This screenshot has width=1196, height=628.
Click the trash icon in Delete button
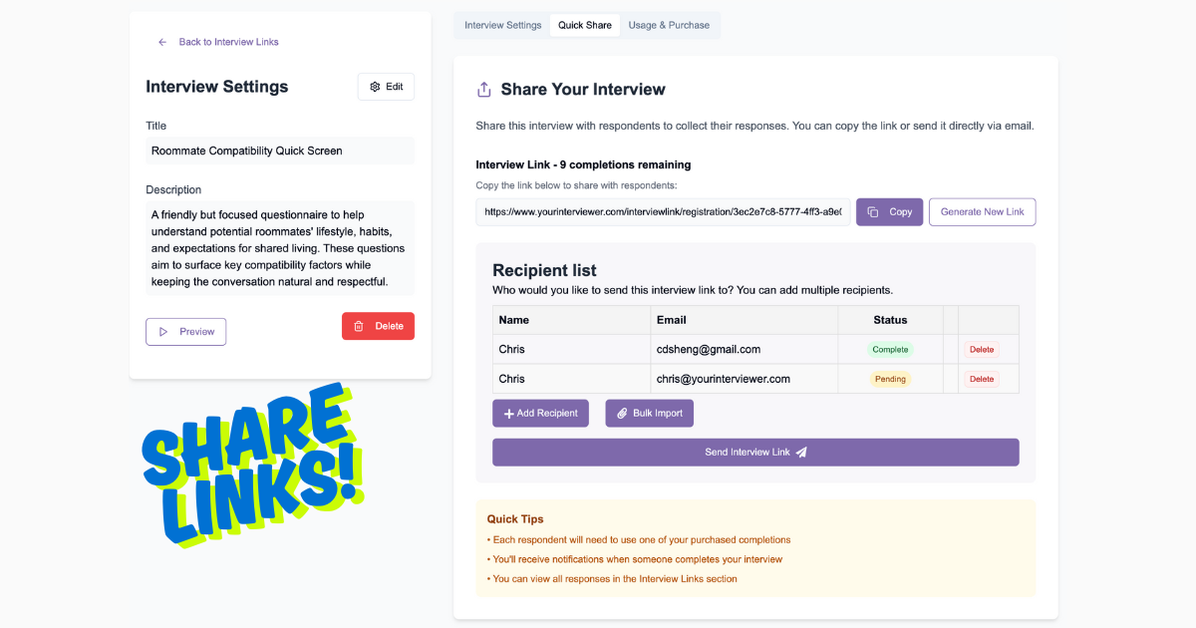(359, 326)
